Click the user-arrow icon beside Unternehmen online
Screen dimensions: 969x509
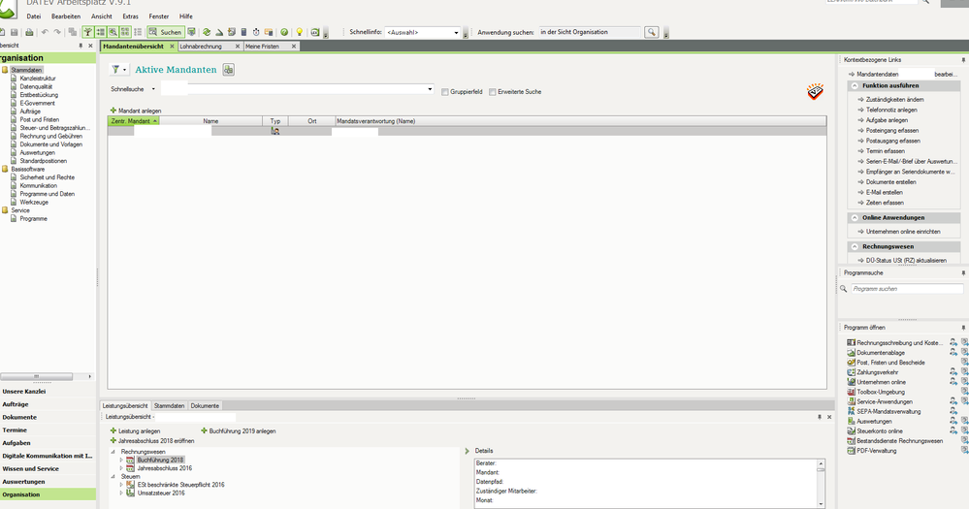coord(953,382)
